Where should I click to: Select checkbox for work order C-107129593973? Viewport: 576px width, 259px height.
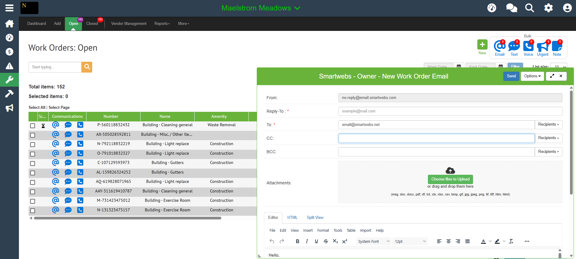pyautogui.click(x=33, y=163)
